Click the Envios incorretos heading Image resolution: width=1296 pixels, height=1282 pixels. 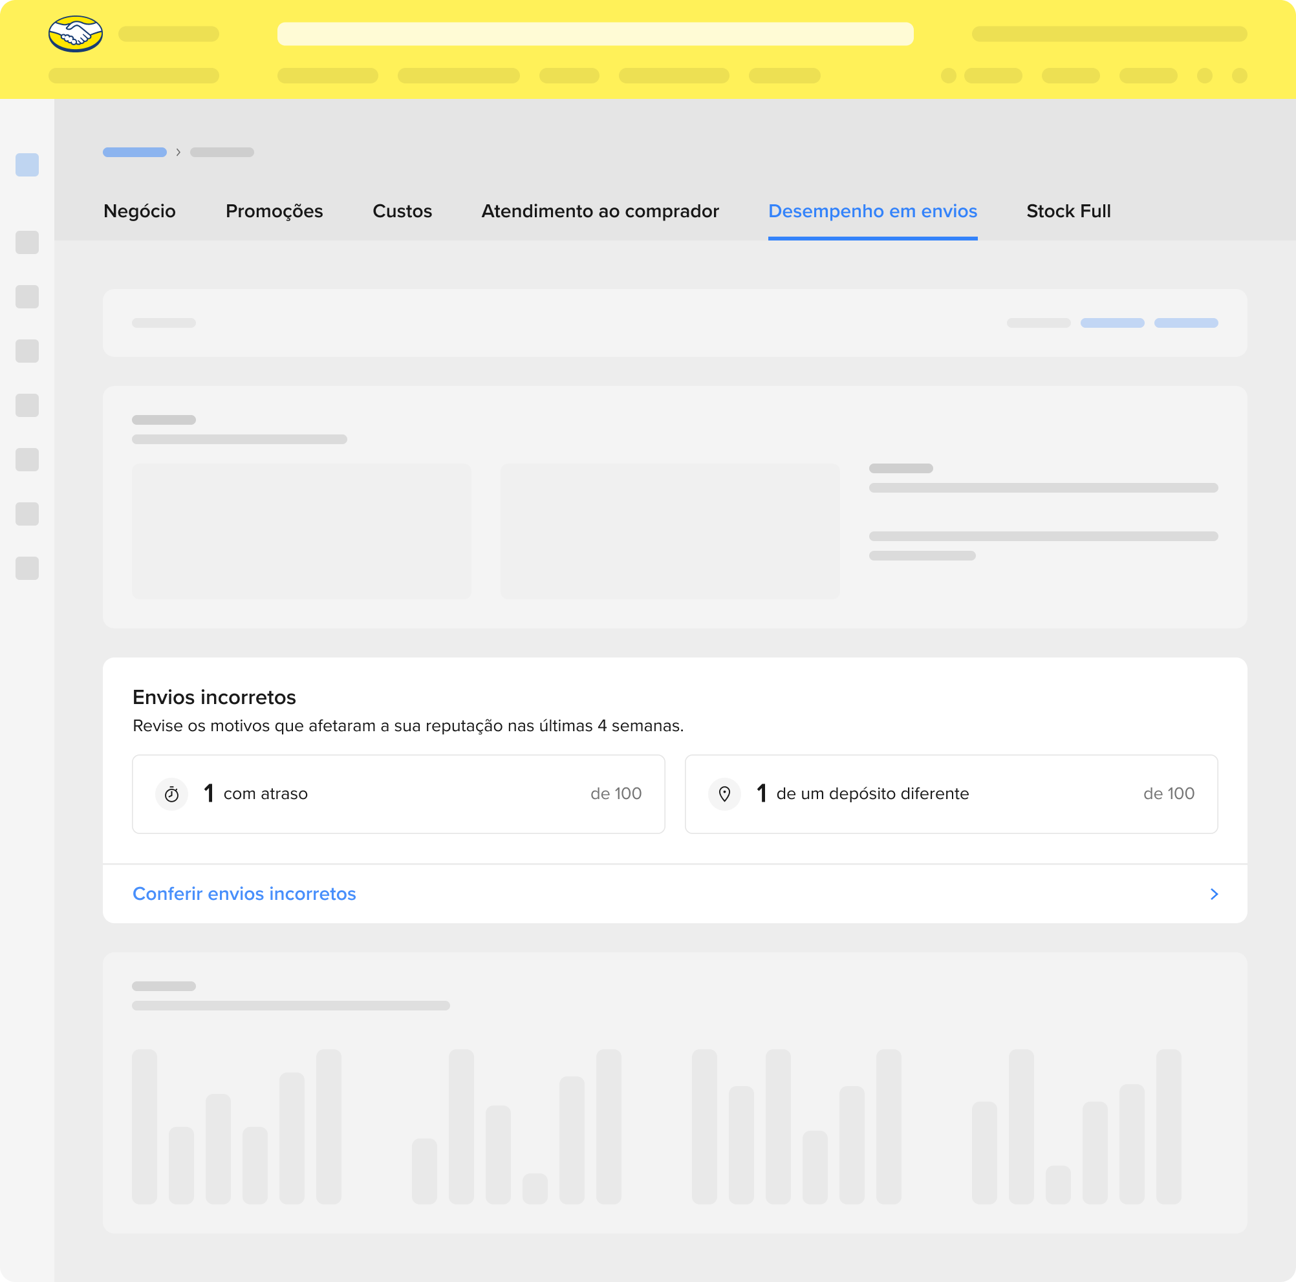[x=214, y=698]
